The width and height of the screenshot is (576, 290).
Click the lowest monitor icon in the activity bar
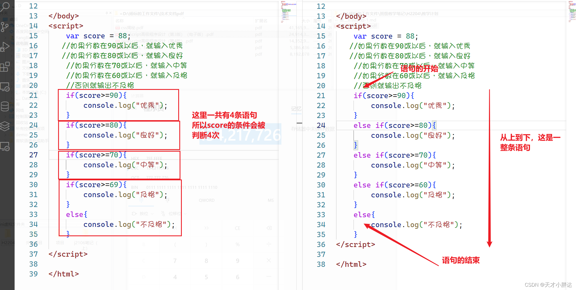5,146
